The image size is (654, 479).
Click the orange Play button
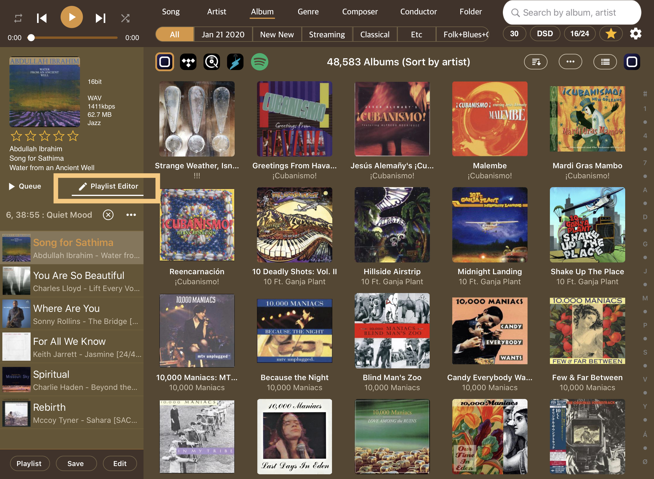[x=71, y=17]
